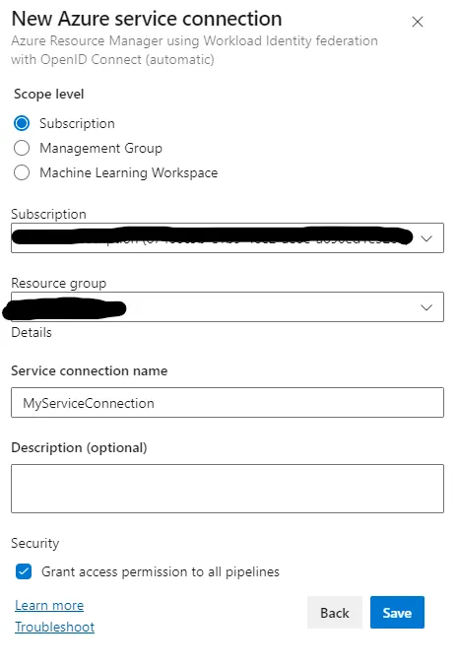Focus the Description (optional) text box
The height and width of the screenshot is (666, 457).
point(228,489)
